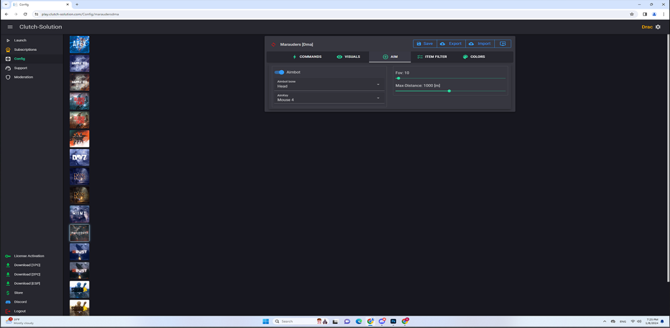Open the taskbar clock and date
This screenshot has width=670, height=328.
point(652,321)
